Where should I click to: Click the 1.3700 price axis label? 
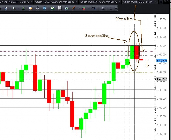click(x=161, y=134)
